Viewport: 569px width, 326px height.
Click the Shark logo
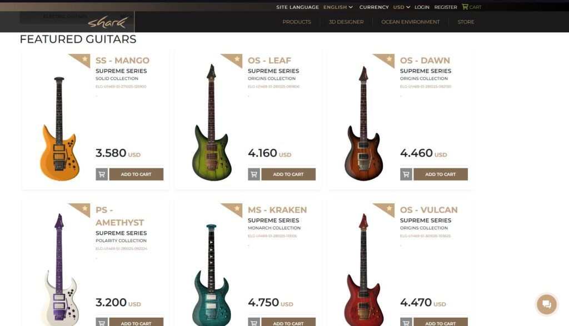107,23
